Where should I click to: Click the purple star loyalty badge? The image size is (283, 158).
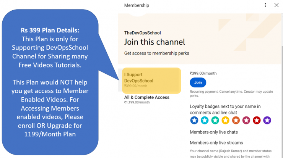pos(267,120)
